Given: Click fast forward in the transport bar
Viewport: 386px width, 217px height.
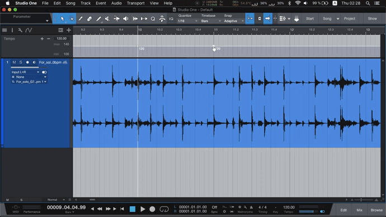Looking at the screenshot, I should tap(108, 209).
